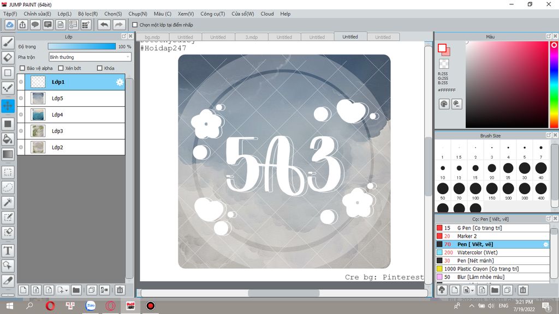This screenshot has width=559, height=314.
Task: Select the Select Pen tool
Action: (x=8, y=217)
